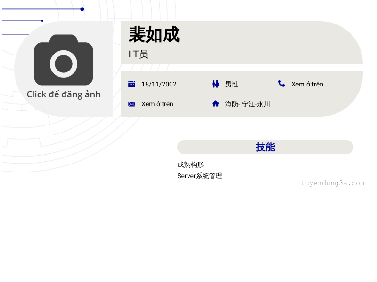
Task: Click the dot ending the longest top-left line
Action: tap(82, 9)
